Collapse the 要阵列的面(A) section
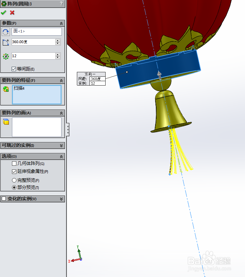The image size is (245, 277). (x=61, y=113)
